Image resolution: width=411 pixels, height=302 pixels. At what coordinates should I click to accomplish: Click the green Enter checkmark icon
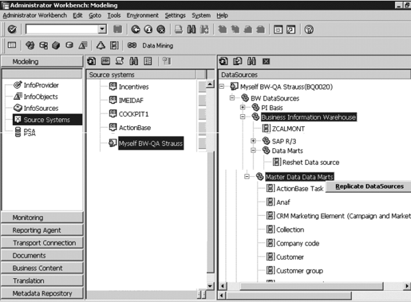point(12,29)
